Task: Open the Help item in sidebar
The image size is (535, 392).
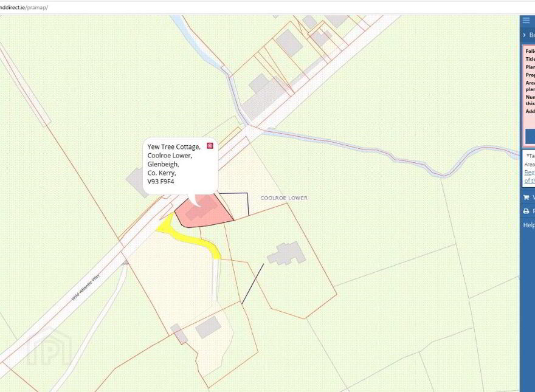Action: (x=529, y=225)
